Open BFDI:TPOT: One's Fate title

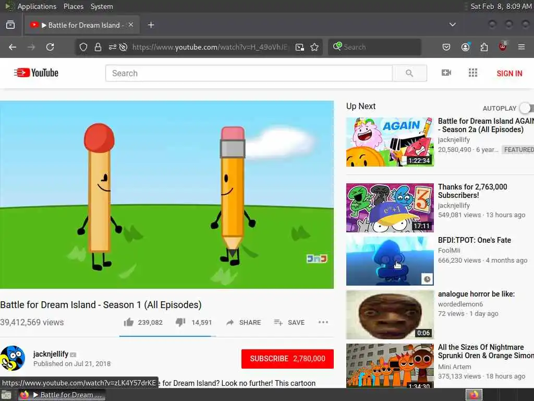tap(475, 240)
